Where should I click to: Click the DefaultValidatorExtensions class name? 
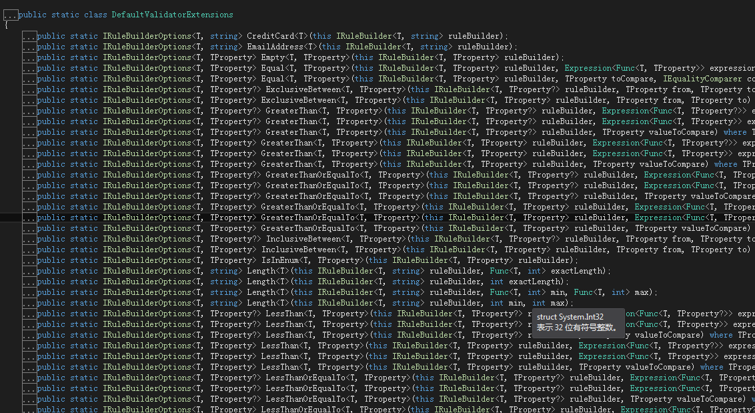[x=172, y=14]
